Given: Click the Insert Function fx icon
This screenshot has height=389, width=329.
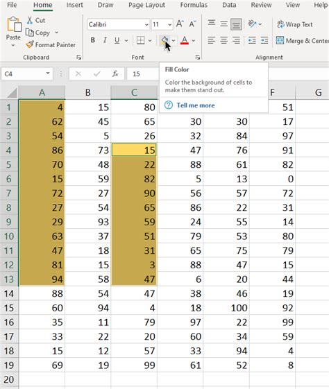Looking at the screenshot, I should [115, 74].
